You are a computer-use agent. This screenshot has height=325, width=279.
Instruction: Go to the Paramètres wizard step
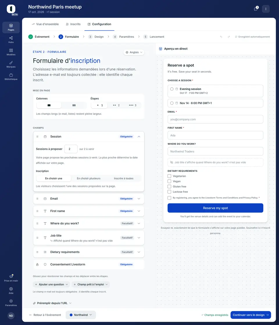tap(124, 37)
